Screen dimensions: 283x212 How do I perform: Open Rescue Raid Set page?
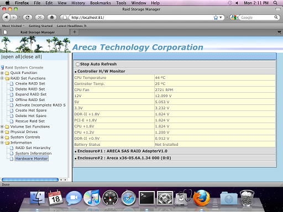tap(30, 121)
